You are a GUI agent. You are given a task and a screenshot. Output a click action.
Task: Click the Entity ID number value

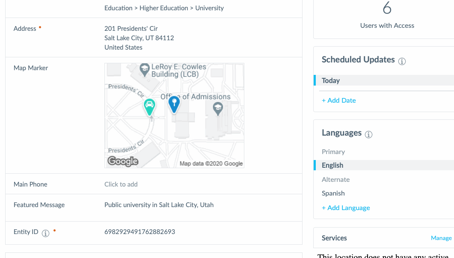pos(139,232)
